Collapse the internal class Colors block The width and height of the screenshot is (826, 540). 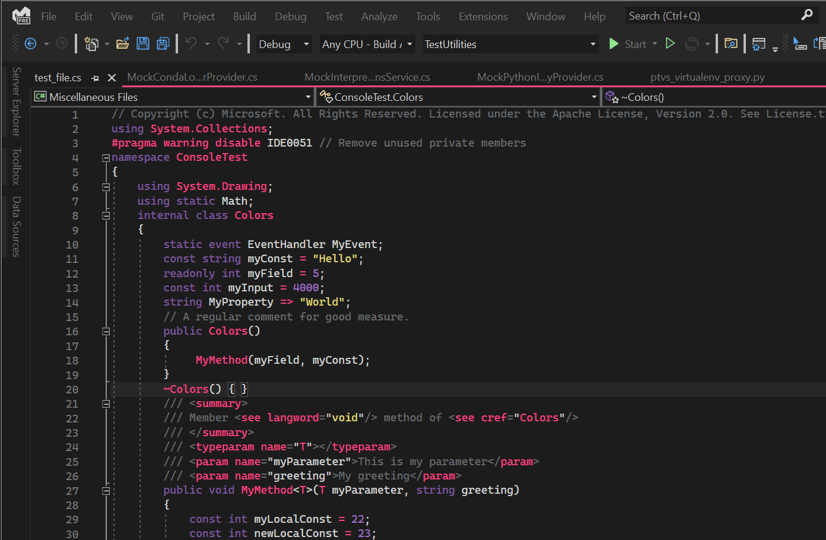point(106,216)
